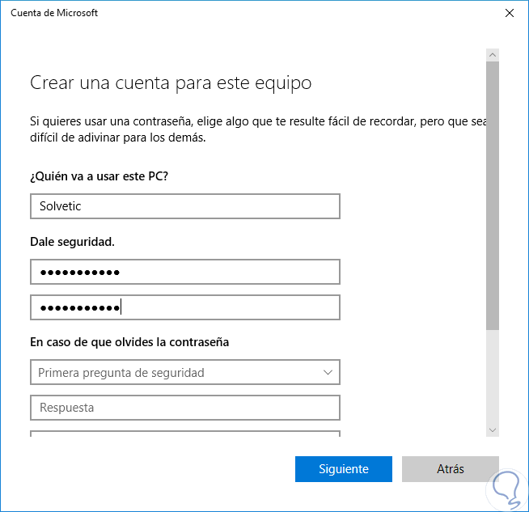The width and height of the screenshot is (529, 512).
Task: Focus the first password field
Action: (x=184, y=272)
